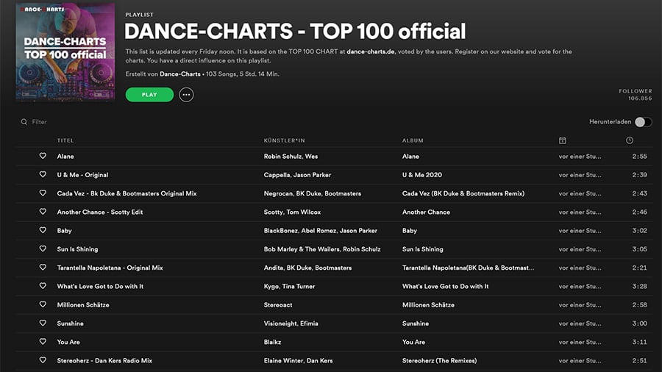The width and height of the screenshot is (662, 372).
Task: Open the dance-charts.de link in description
Action: point(371,51)
